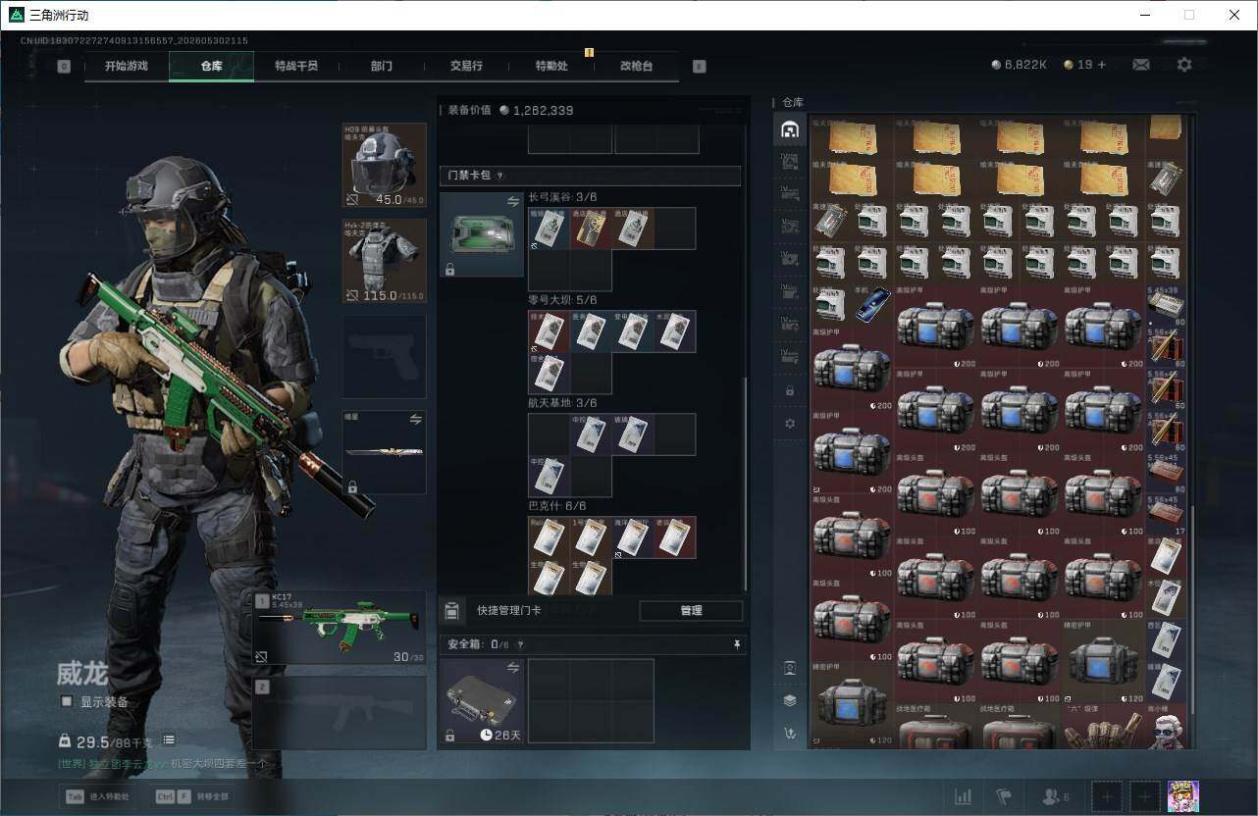Toggle the 显示装备 checkbox

pyautogui.click(x=67, y=701)
